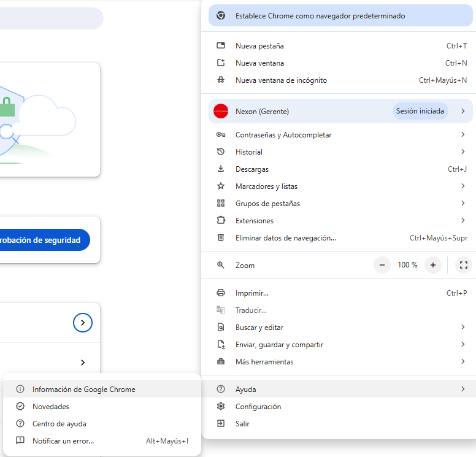Click the Ctrl+Mayús+N shortcut text
Screen dimensions: 476x457
[x=443, y=80]
